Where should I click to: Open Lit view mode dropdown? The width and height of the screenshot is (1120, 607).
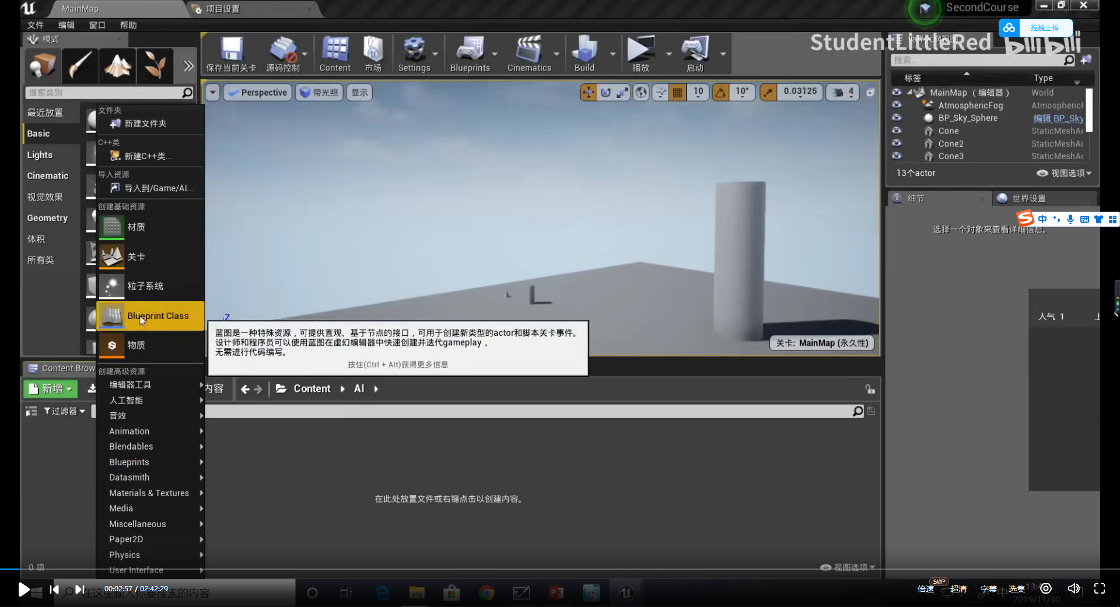pos(319,92)
